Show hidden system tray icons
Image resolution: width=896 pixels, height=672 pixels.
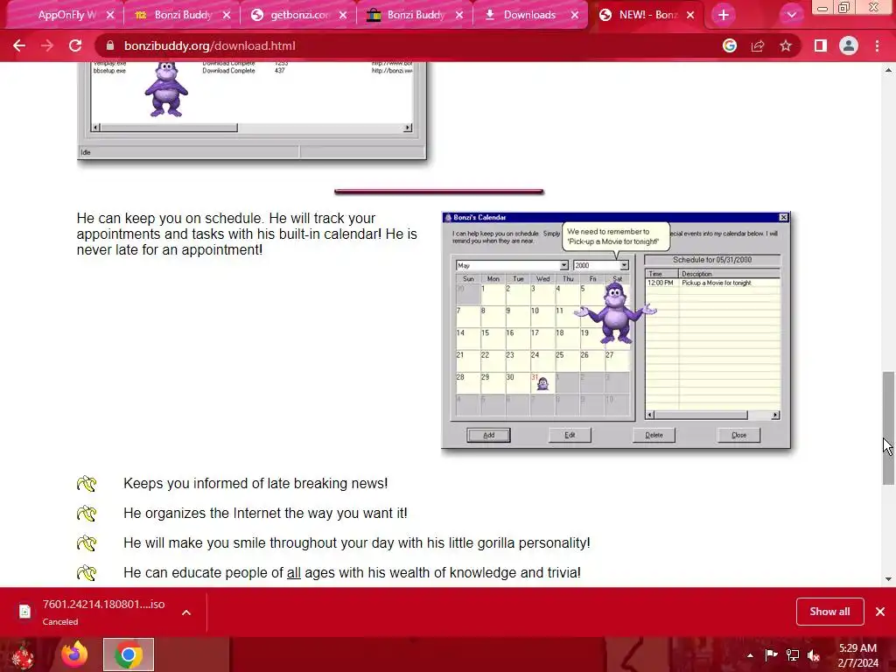point(750,655)
